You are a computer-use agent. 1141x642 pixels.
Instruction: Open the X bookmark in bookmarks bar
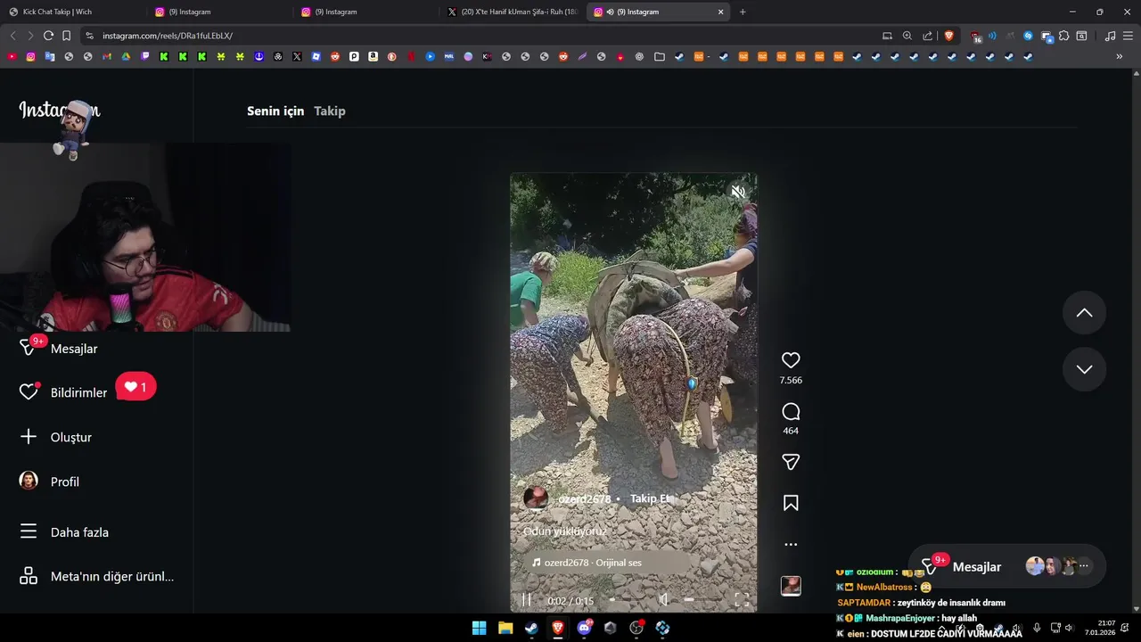pyautogui.click(x=297, y=56)
